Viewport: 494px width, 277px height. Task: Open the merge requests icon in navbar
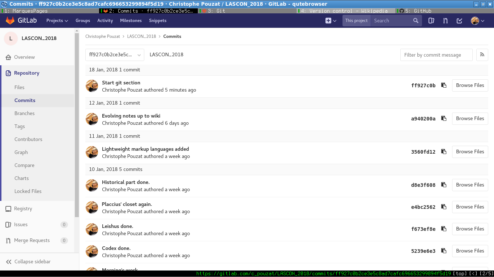point(445,21)
